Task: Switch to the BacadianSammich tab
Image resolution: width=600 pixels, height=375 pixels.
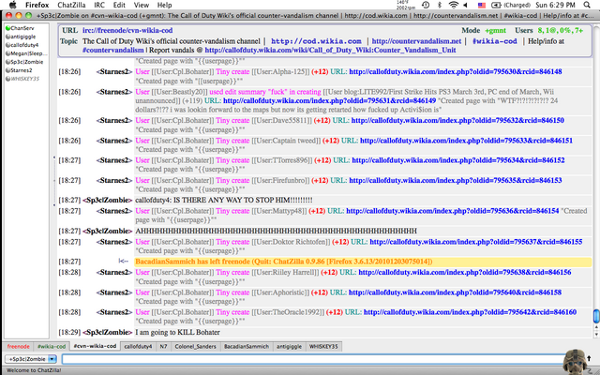Action: [x=247, y=346]
